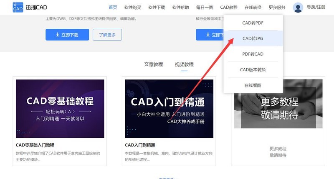Click the 了解更多 button

pyautogui.click(x=107, y=35)
